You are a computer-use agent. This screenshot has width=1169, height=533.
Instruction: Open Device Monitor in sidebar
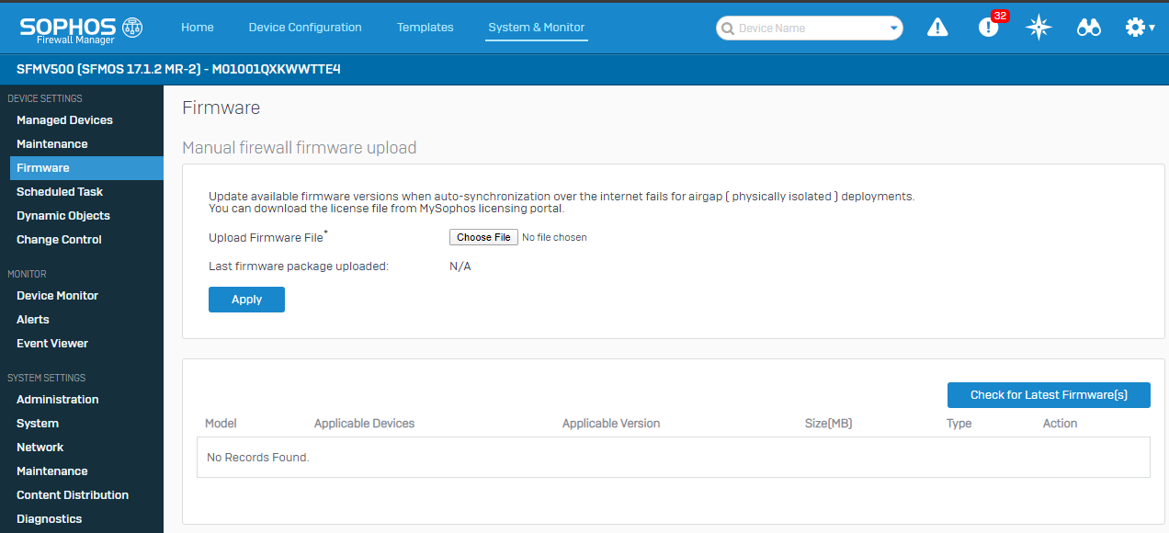pos(57,296)
